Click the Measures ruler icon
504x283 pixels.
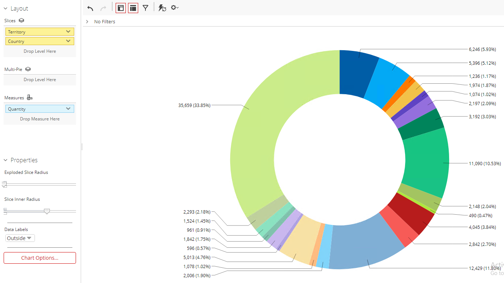click(30, 97)
